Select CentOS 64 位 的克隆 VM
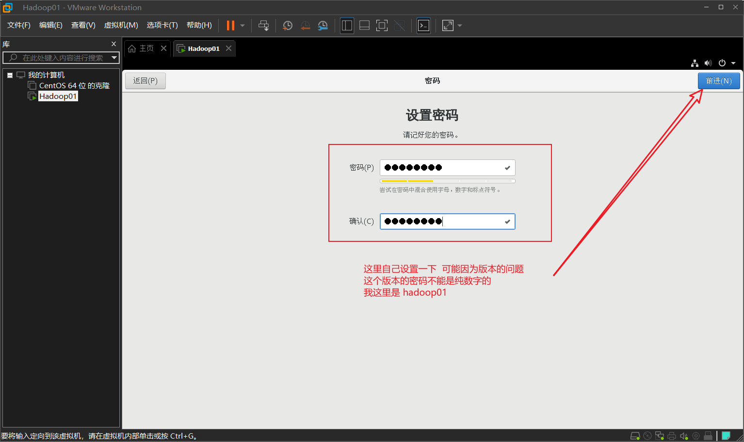 coord(74,86)
